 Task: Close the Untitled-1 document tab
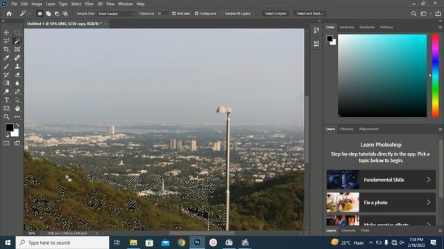pyautogui.click(x=105, y=24)
